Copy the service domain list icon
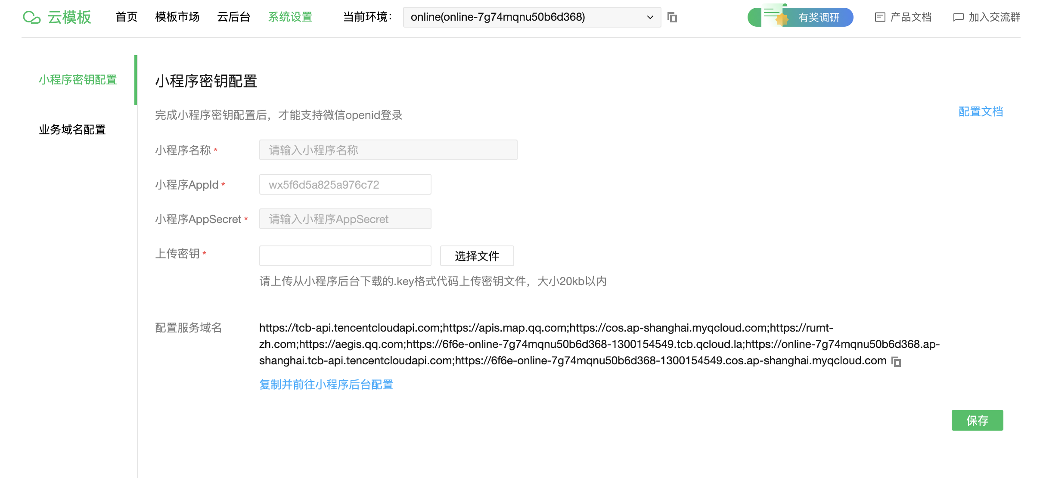The height and width of the screenshot is (478, 1043). 896,362
